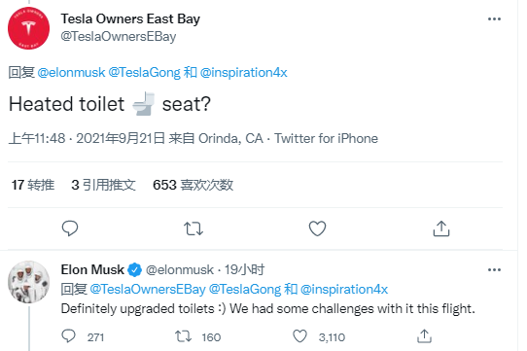Retweet Elon Musk's upgraded toilets reply
Screen dimensions: 527x351
click(x=183, y=336)
